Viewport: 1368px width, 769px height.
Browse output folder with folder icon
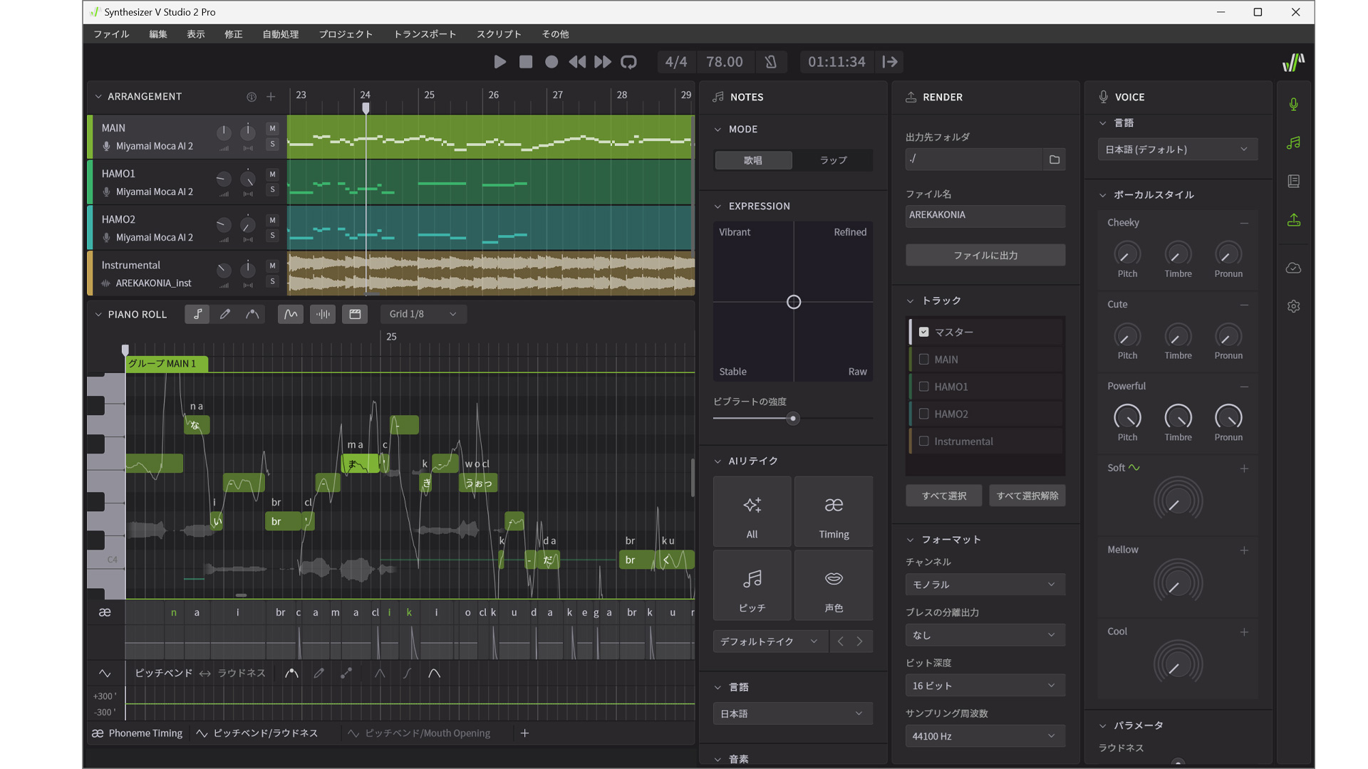[1054, 159]
